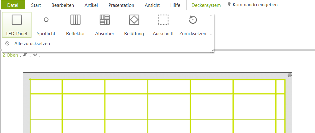Image resolution: width=315 pixels, height=133 pixels.
Task: Expand gallery with the small down arrow
Action: point(211,34)
